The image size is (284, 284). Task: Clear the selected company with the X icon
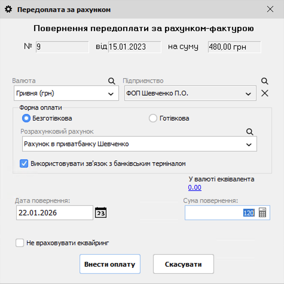coord(265,93)
